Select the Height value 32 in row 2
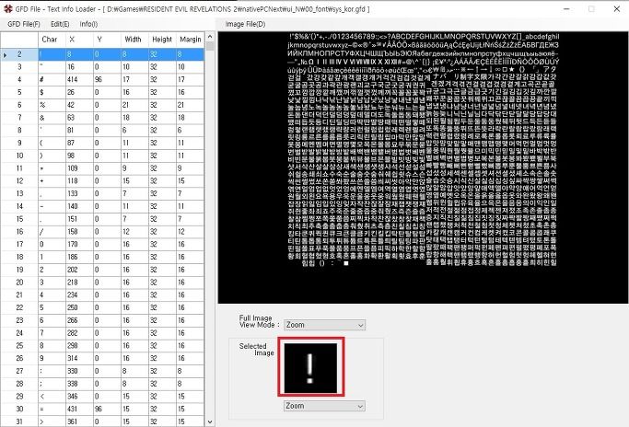The width and height of the screenshot is (629, 427). pos(162,54)
